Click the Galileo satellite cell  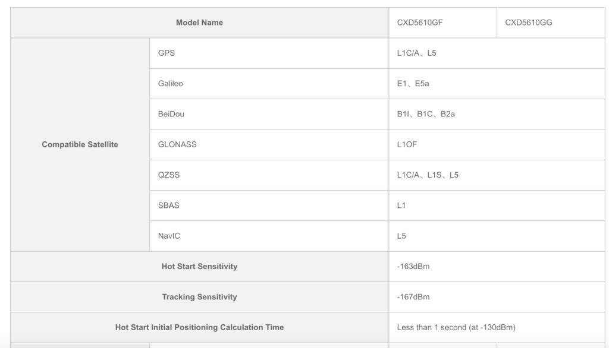click(269, 83)
